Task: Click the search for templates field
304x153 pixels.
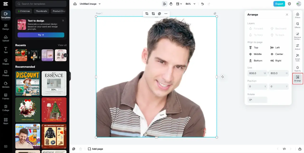Action: point(41,4)
